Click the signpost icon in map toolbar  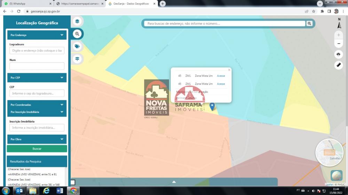point(77,59)
